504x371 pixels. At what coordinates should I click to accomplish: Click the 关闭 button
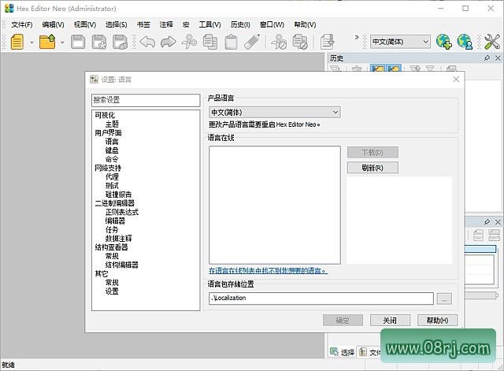click(x=390, y=321)
